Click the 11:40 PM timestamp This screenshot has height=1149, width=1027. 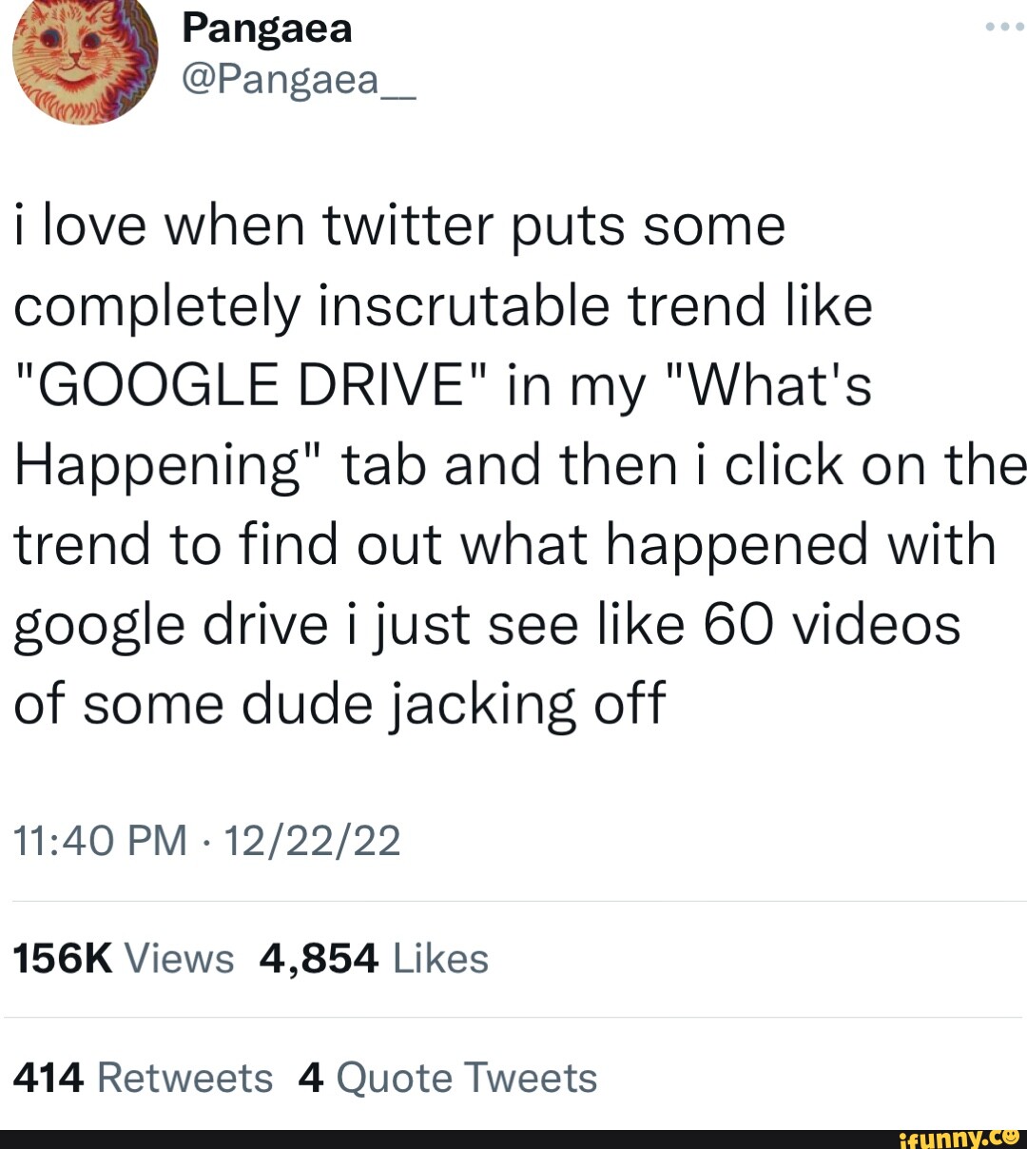click(98, 839)
